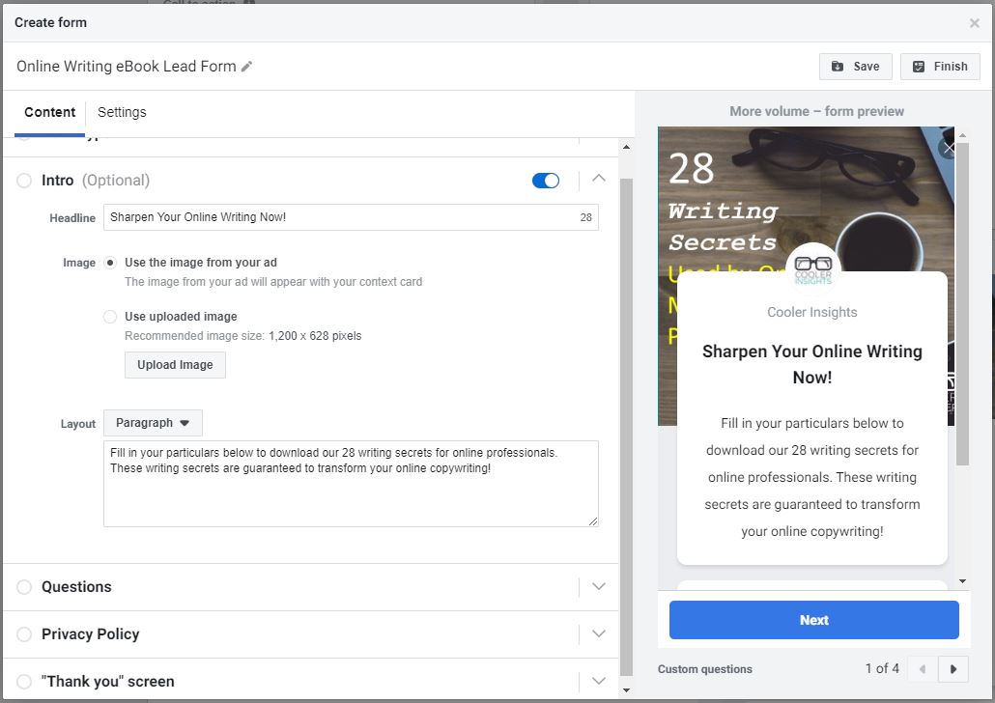Select the Intro section circle

(24, 181)
